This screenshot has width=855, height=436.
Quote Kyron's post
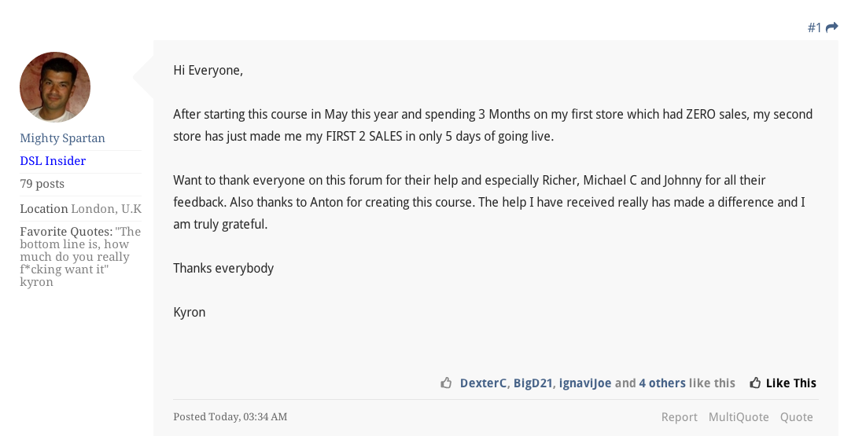click(x=796, y=417)
